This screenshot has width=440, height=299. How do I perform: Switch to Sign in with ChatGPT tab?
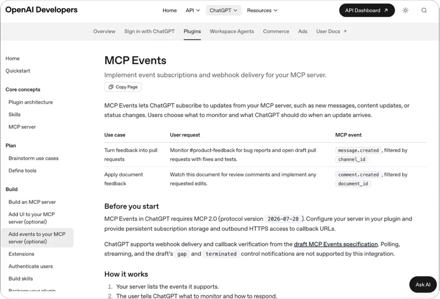149,31
